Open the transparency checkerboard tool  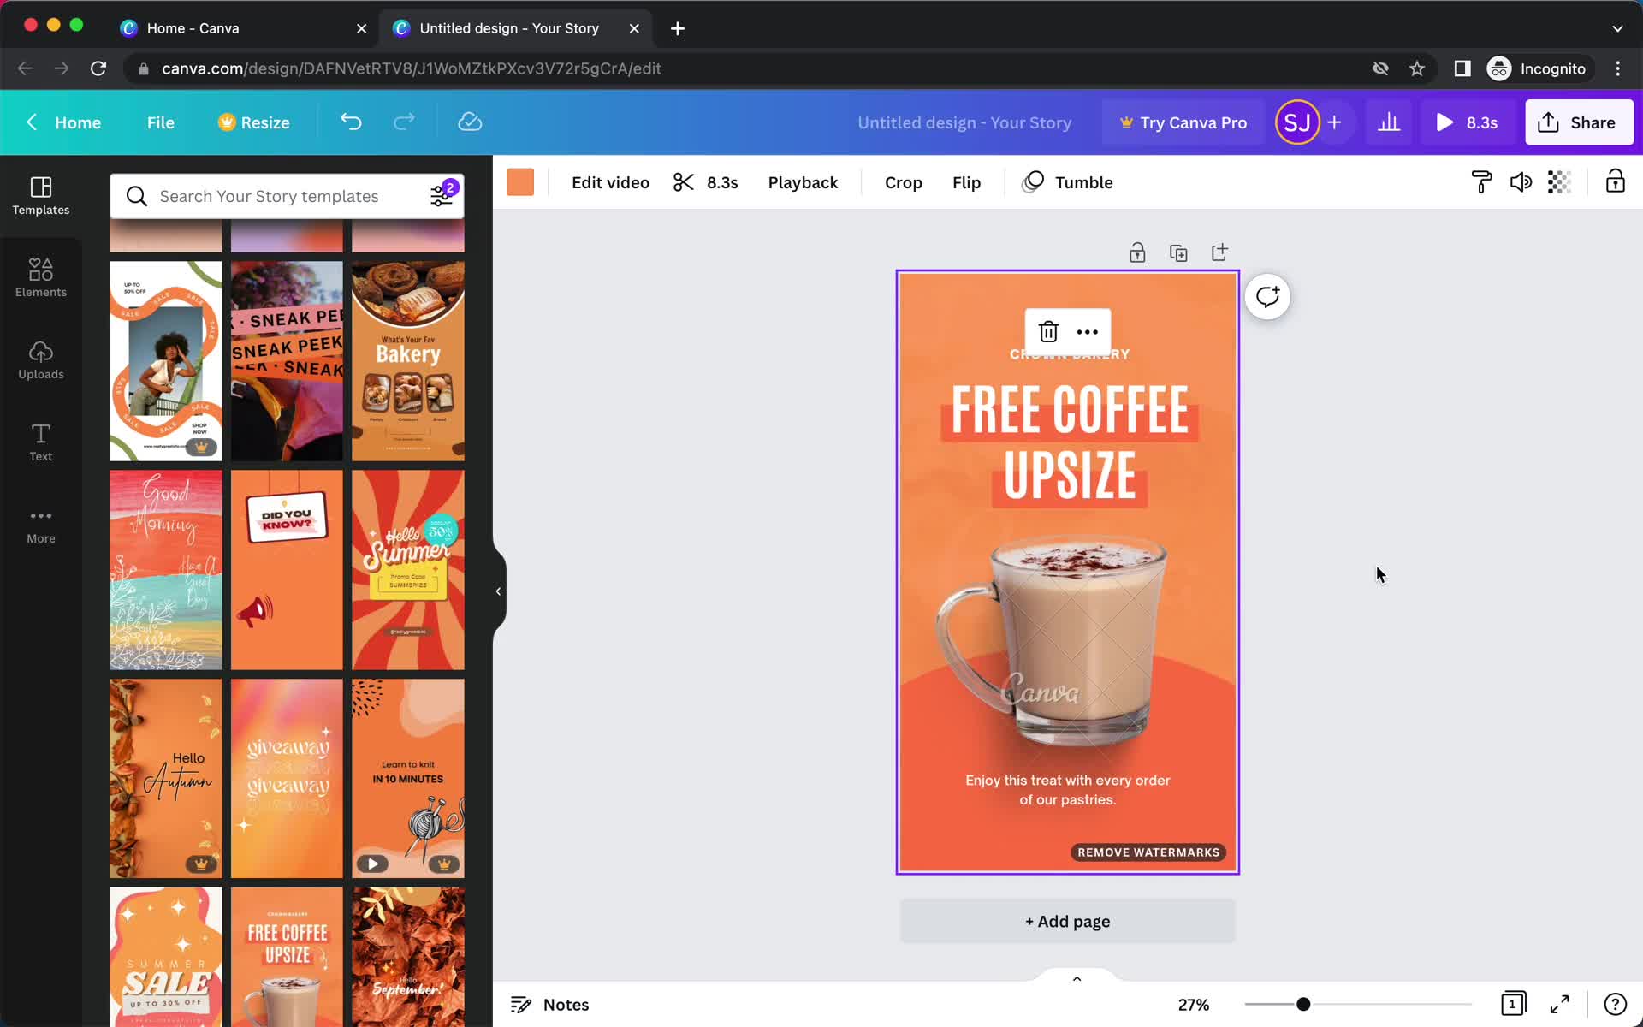coord(1559,182)
